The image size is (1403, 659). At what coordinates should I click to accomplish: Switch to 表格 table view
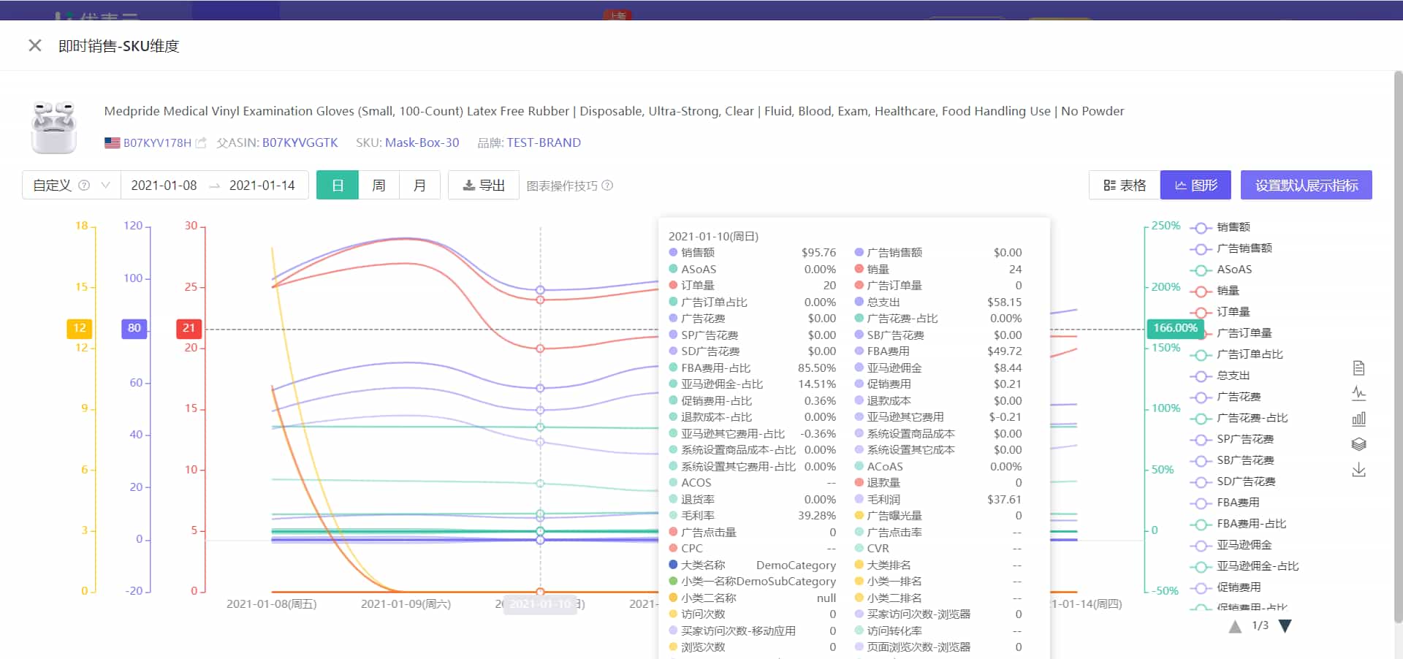pos(1125,186)
